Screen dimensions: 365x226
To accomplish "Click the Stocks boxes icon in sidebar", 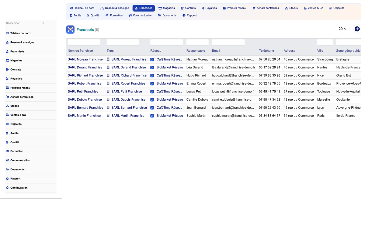I will (7, 106).
